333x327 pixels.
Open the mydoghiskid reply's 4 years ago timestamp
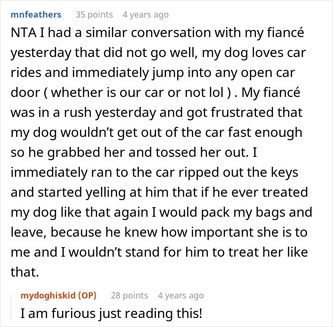point(181,296)
